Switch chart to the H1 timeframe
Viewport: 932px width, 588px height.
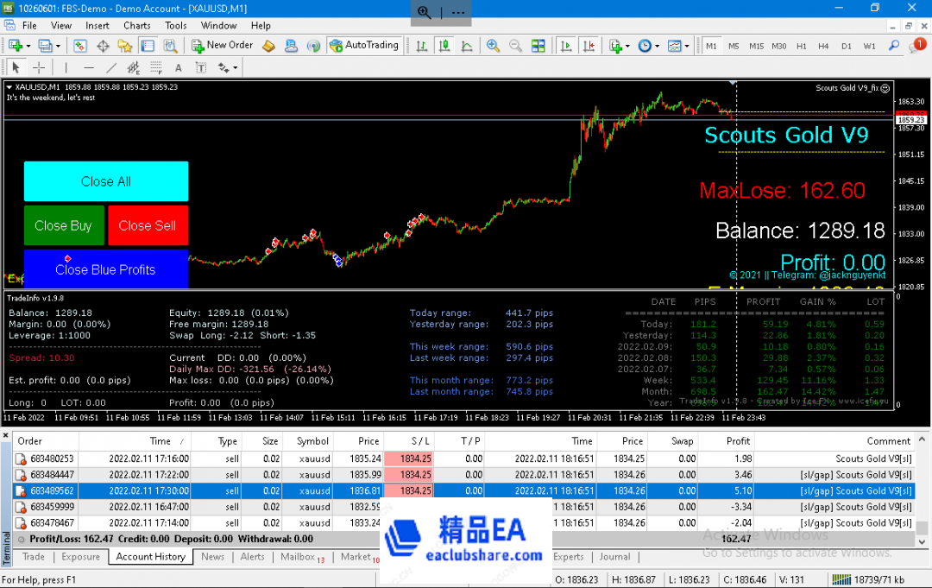801,46
